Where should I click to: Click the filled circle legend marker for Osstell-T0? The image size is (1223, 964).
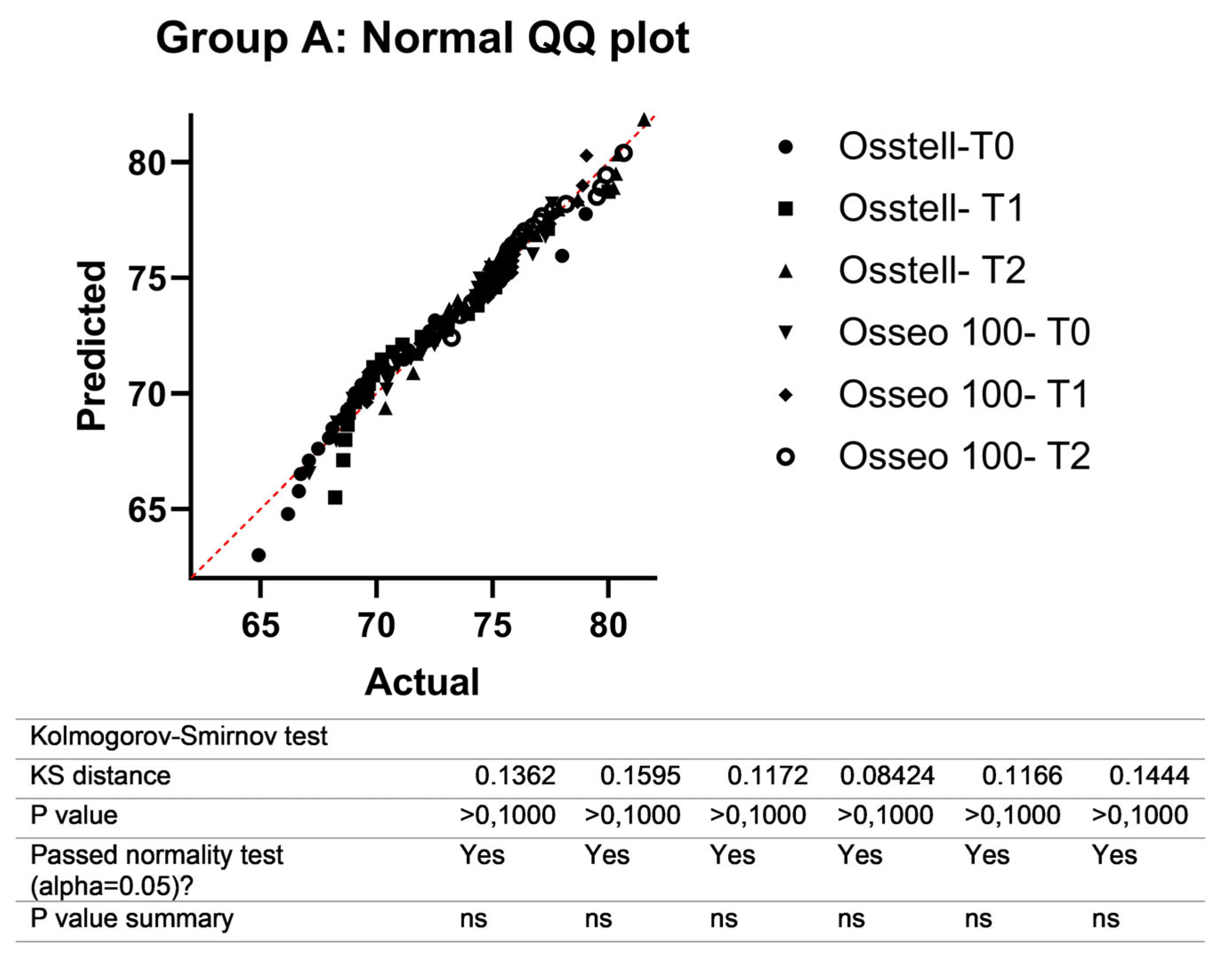coord(785,147)
